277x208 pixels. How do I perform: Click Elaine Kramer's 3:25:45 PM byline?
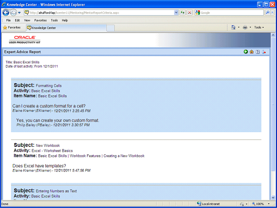point(52,111)
